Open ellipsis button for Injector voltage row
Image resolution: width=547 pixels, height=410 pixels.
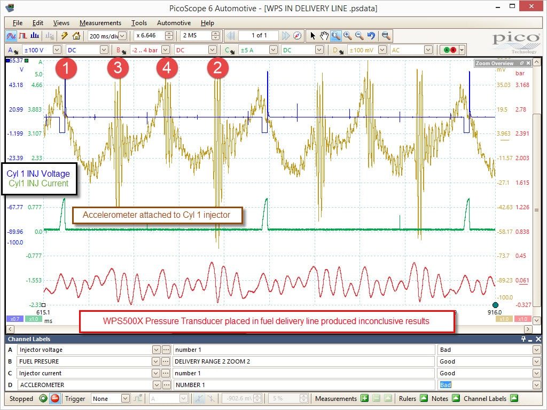[166, 350]
